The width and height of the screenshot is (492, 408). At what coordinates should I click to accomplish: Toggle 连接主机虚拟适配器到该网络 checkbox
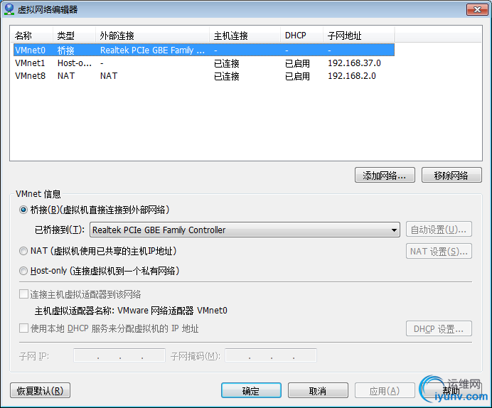(24, 294)
